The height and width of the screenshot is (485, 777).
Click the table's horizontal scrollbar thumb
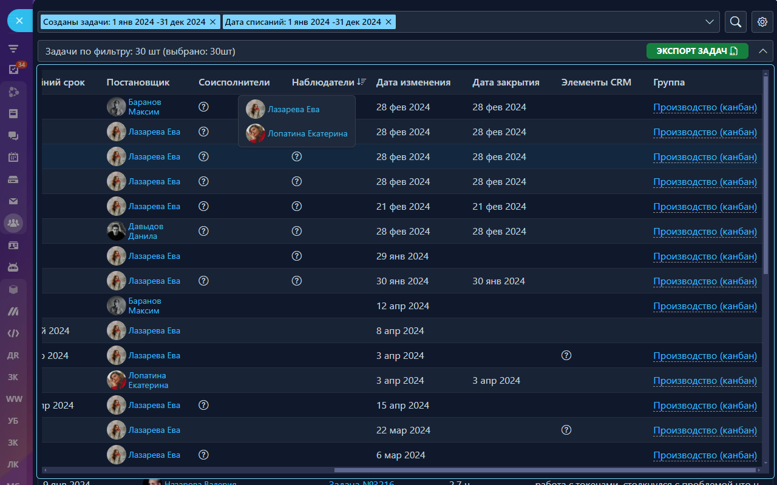(x=546, y=470)
